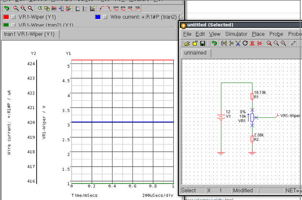Toggle the checkbox for red VR1-Wiper (Y1) curve
The image size is (302, 200).
coord(14,17)
